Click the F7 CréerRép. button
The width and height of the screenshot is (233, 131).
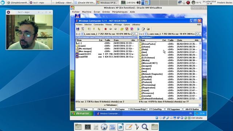click(156, 109)
